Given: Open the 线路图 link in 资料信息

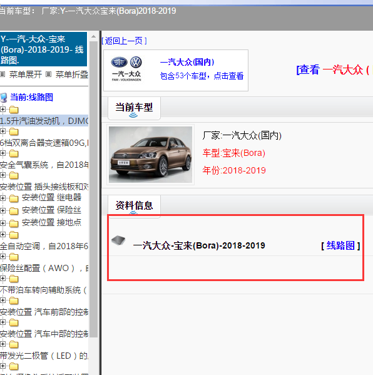Looking at the screenshot, I should [x=340, y=245].
